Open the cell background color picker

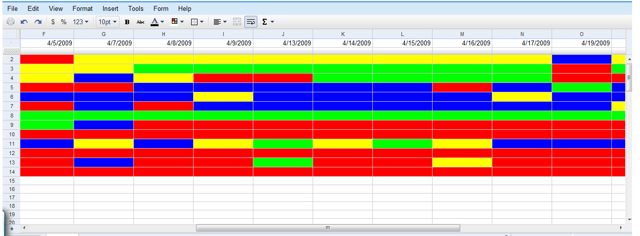(177, 22)
